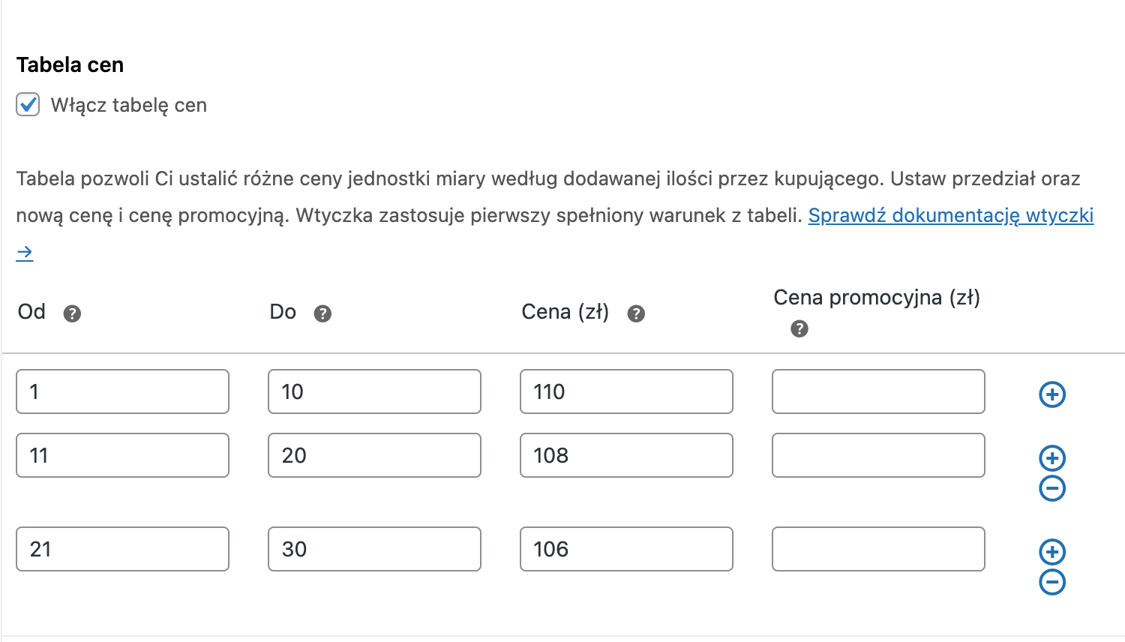Click help icon under Cena promocyjna header

click(x=799, y=328)
